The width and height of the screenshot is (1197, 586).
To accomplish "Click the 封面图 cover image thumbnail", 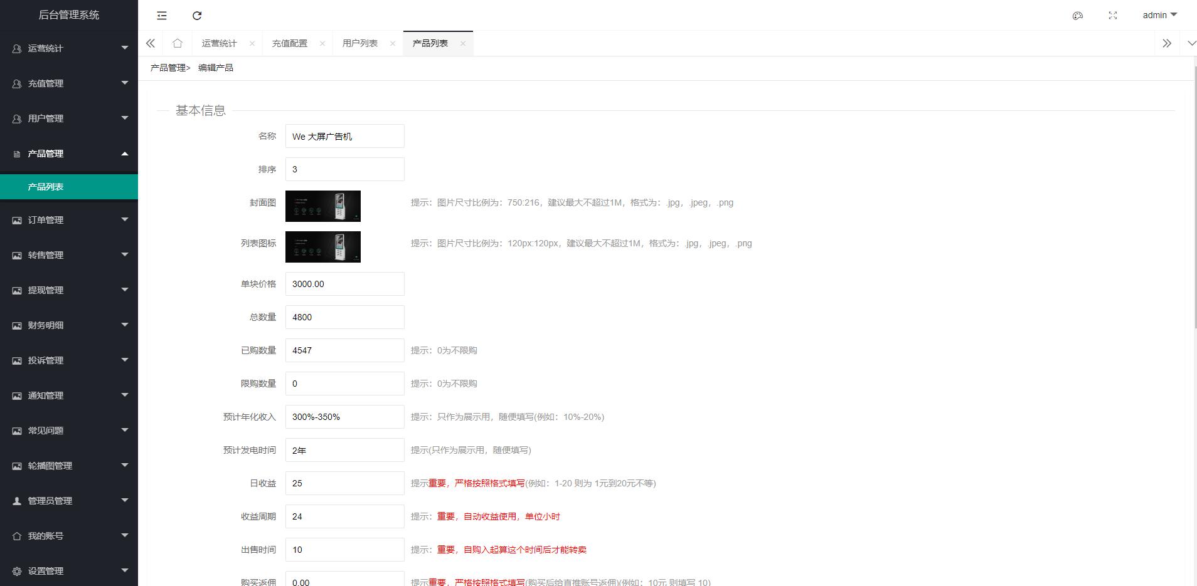I will [x=322, y=206].
